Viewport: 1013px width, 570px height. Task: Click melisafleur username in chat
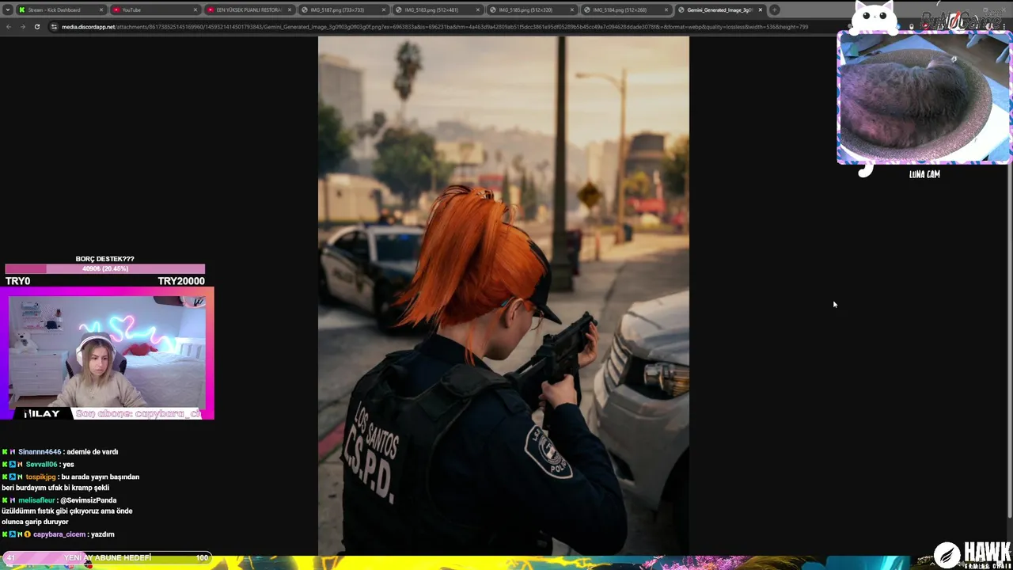(37, 500)
